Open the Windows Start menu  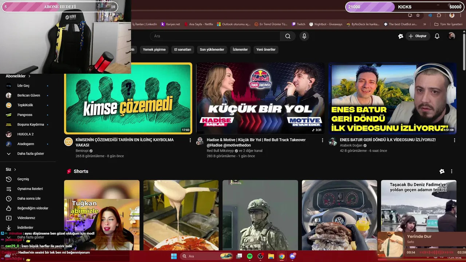pos(174,256)
